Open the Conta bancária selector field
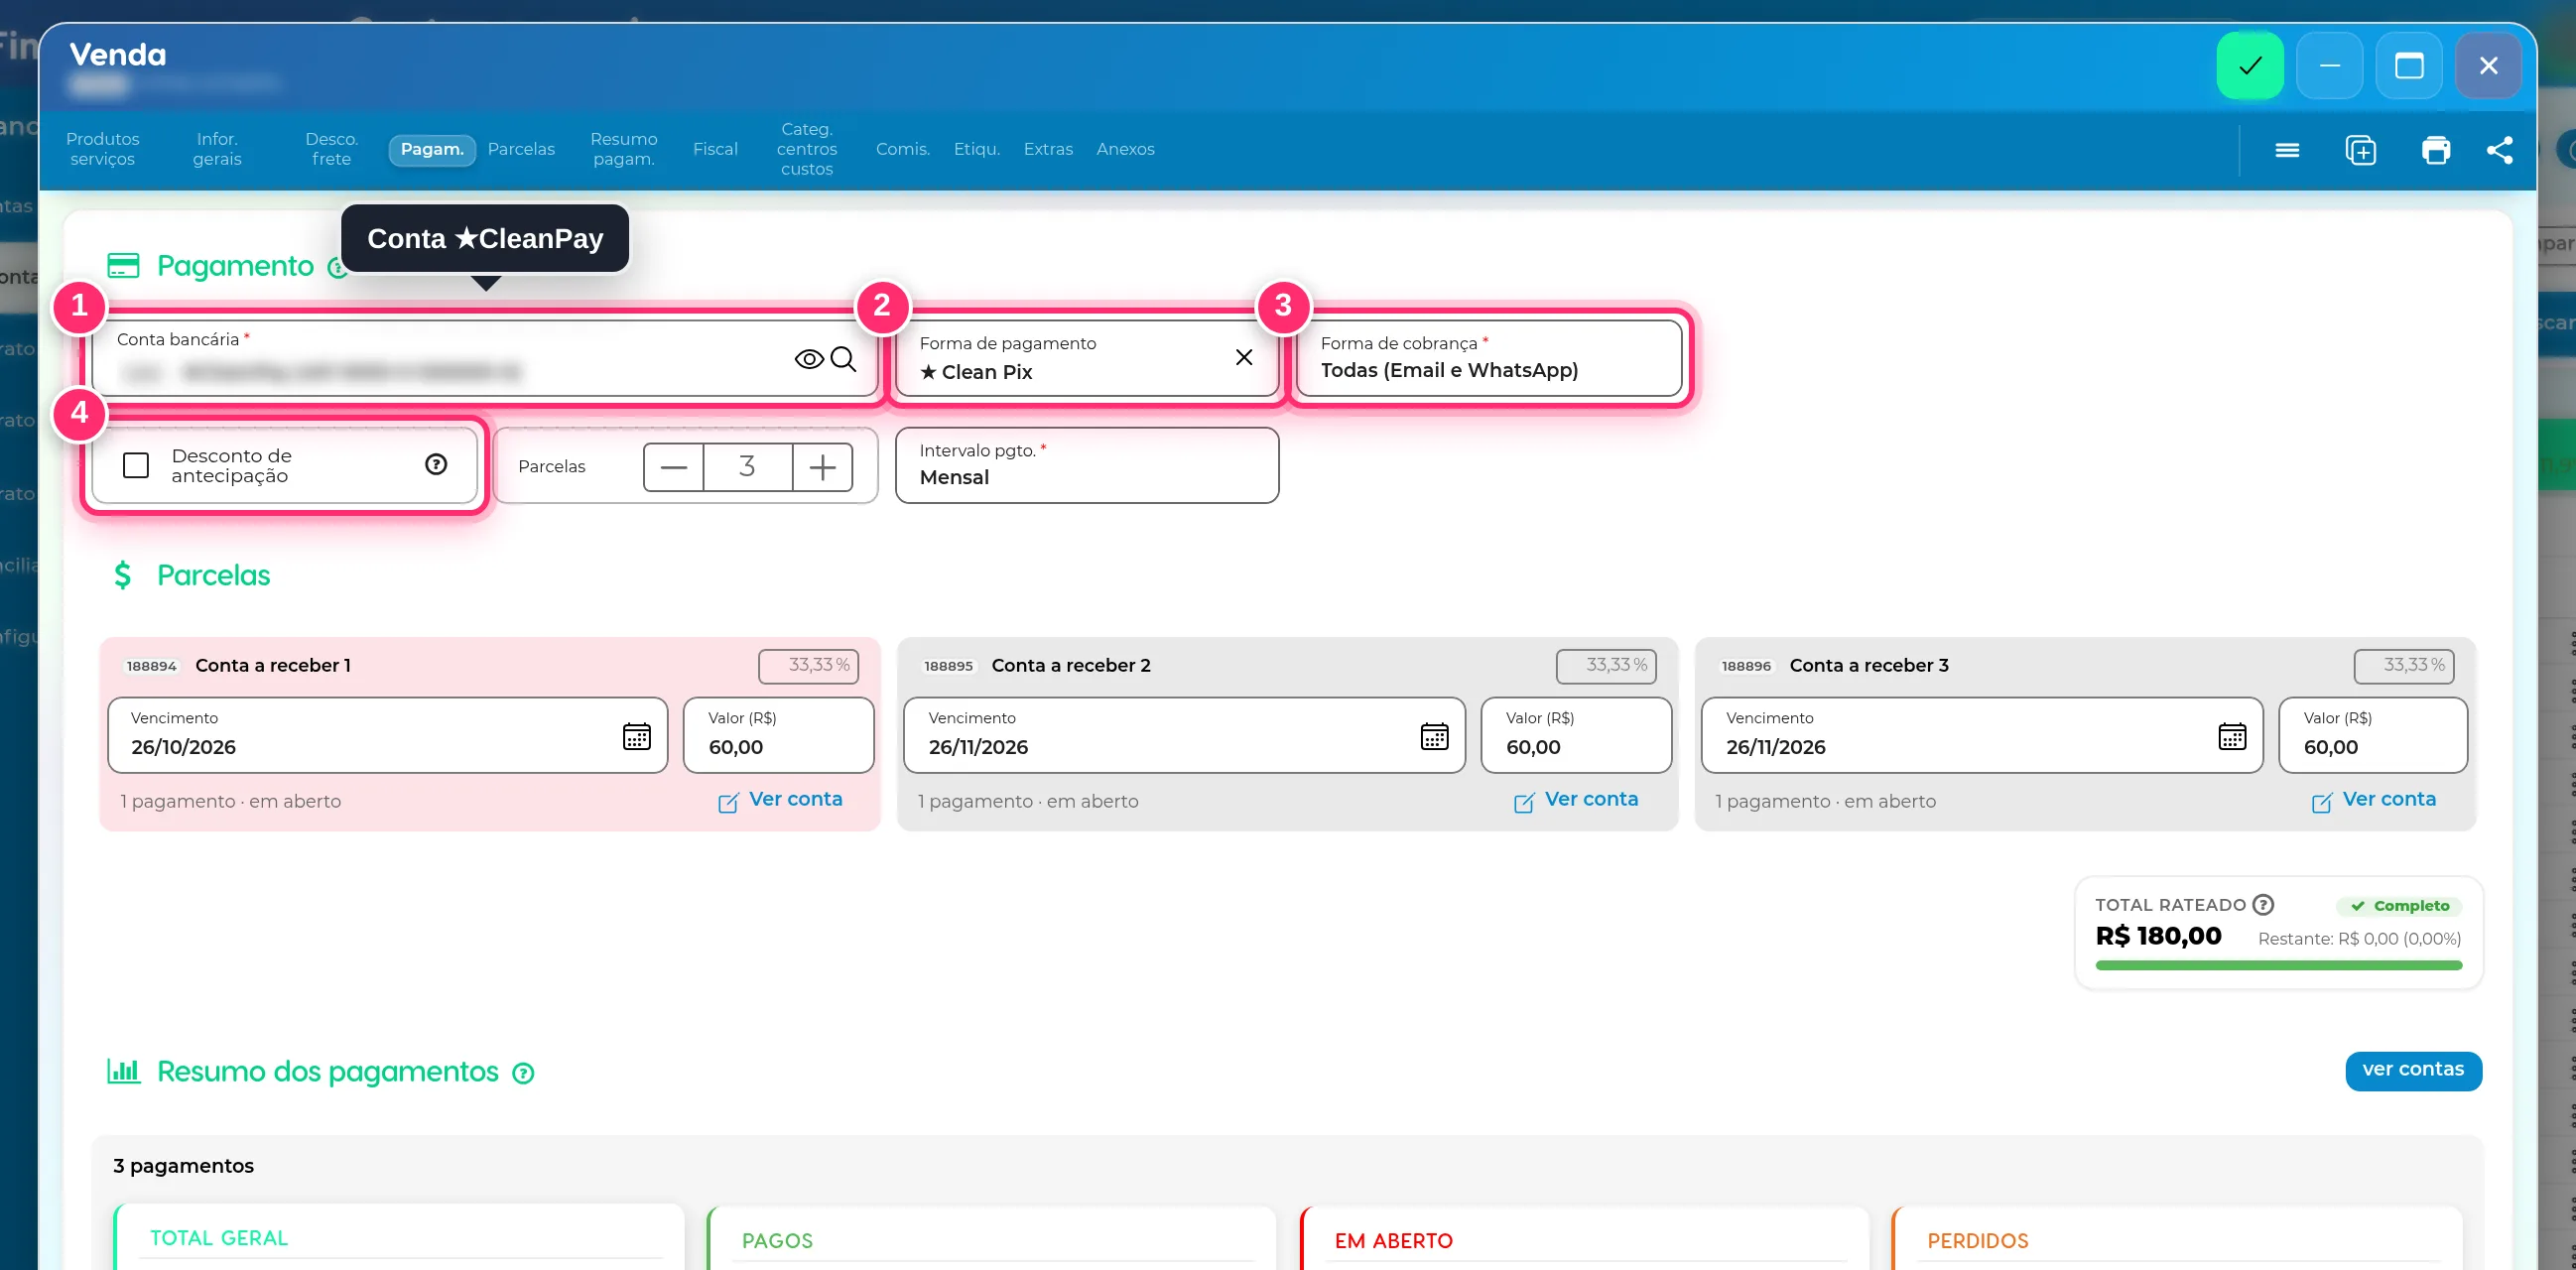Viewport: 2576px width, 1270px height. tap(485, 358)
